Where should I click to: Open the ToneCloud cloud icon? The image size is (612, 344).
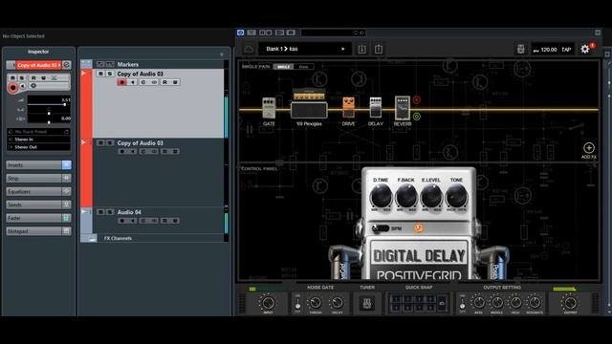249,49
